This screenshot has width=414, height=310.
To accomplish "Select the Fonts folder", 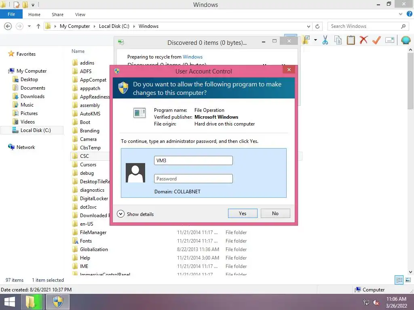I will pyautogui.click(x=86, y=241).
